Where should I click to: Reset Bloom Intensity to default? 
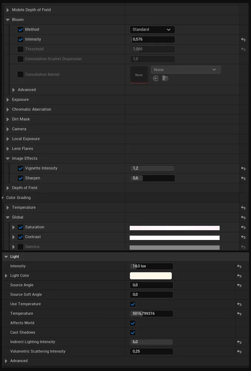[243, 39]
